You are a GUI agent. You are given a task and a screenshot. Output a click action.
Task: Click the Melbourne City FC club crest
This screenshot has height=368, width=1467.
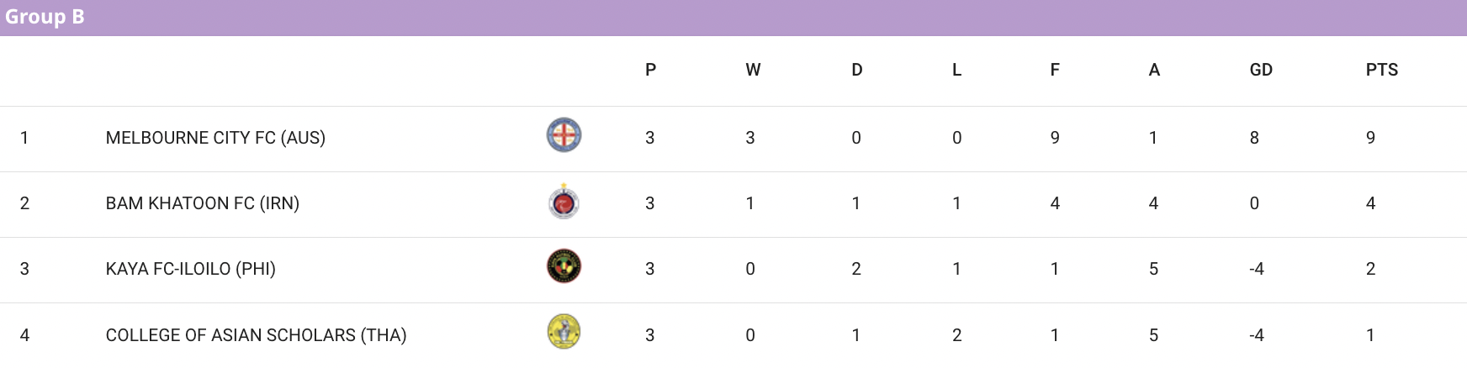click(x=564, y=135)
